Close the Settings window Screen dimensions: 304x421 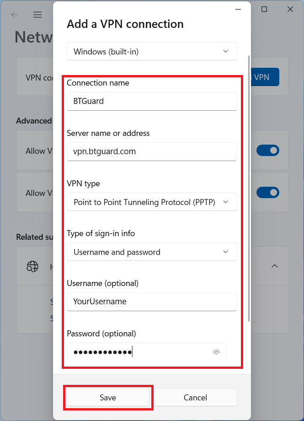pos(290,9)
